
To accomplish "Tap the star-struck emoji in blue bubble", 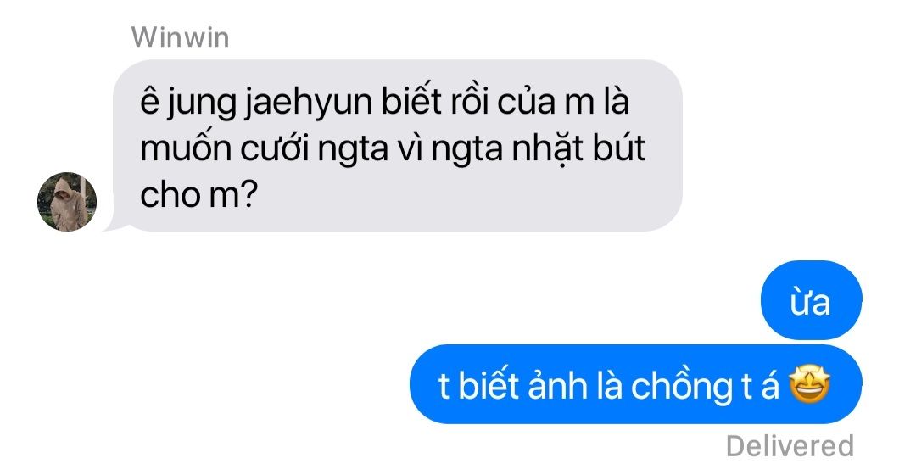I will click(810, 385).
